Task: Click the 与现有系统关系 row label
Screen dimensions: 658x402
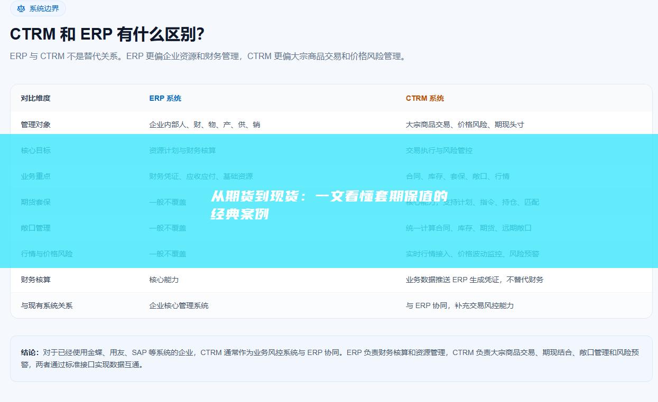Action: 47,305
